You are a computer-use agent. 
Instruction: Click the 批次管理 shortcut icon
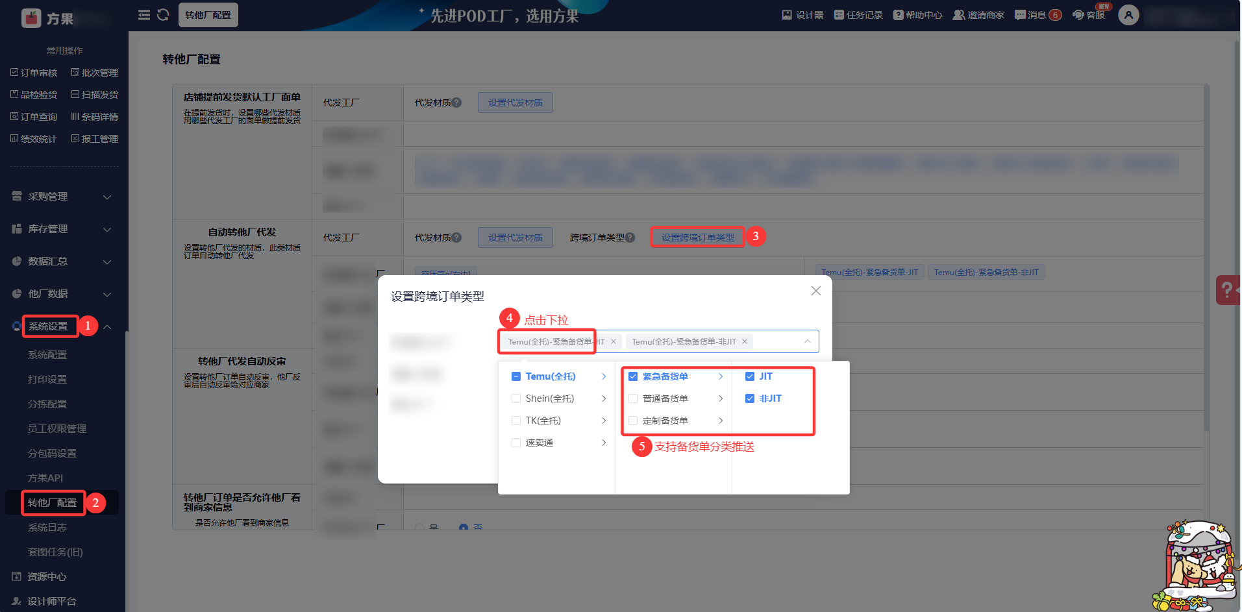pyautogui.click(x=75, y=73)
